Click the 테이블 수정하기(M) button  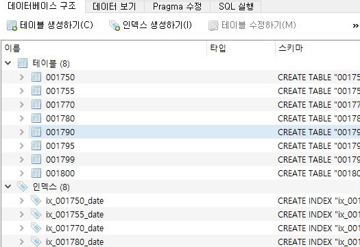click(x=252, y=25)
